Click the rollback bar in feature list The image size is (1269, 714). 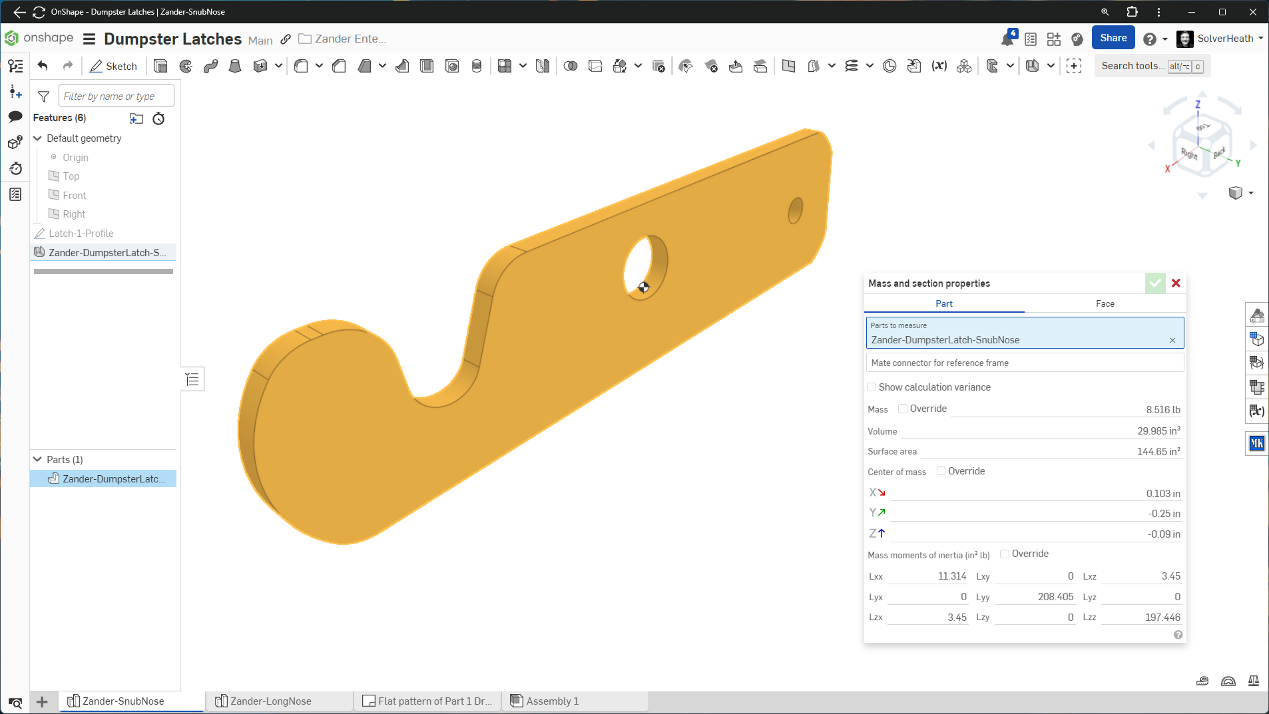[x=103, y=271]
